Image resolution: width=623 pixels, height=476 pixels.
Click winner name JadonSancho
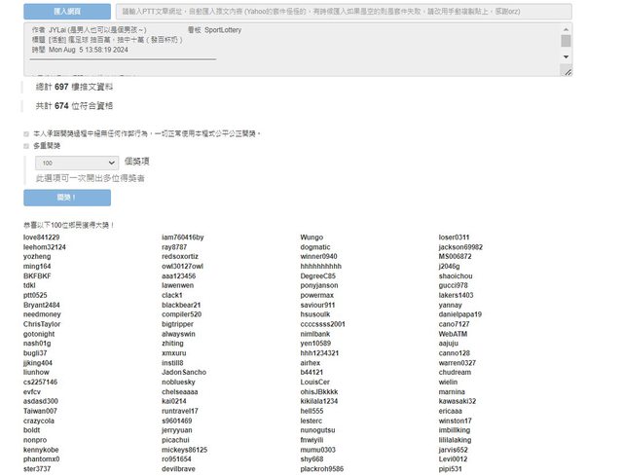coord(184,372)
